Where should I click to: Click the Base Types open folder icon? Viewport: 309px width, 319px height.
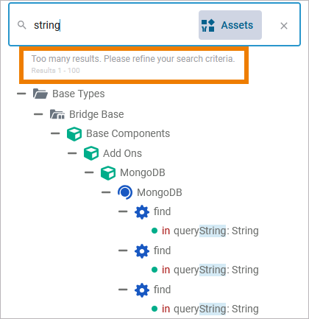(x=40, y=94)
